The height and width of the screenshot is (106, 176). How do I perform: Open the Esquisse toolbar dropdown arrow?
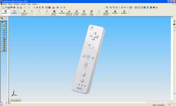19,13
